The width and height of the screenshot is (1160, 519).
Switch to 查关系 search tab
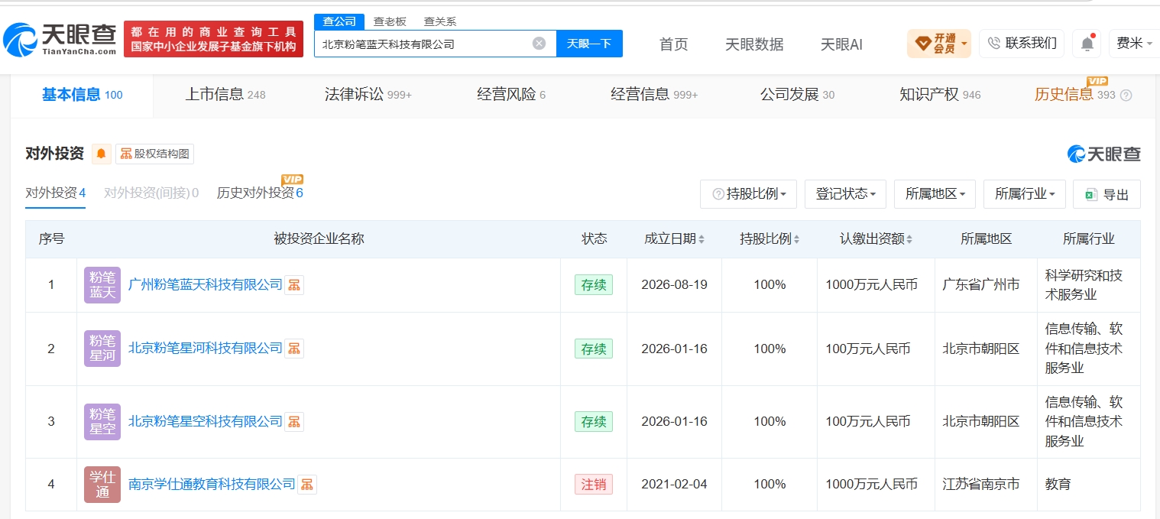click(440, 21)
